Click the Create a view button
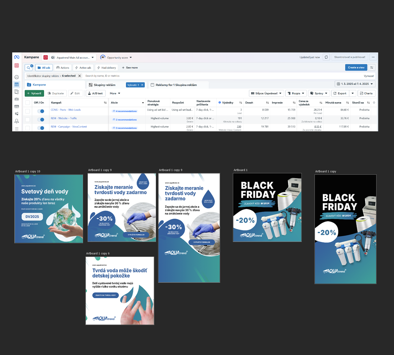 [x=356, y=68]
